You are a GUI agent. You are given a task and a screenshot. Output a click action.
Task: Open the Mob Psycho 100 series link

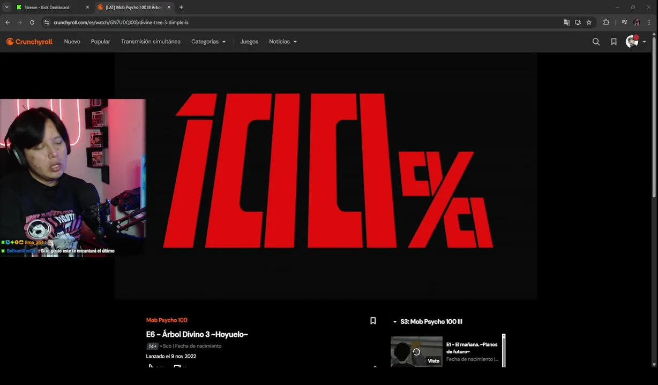coord(167,320)
